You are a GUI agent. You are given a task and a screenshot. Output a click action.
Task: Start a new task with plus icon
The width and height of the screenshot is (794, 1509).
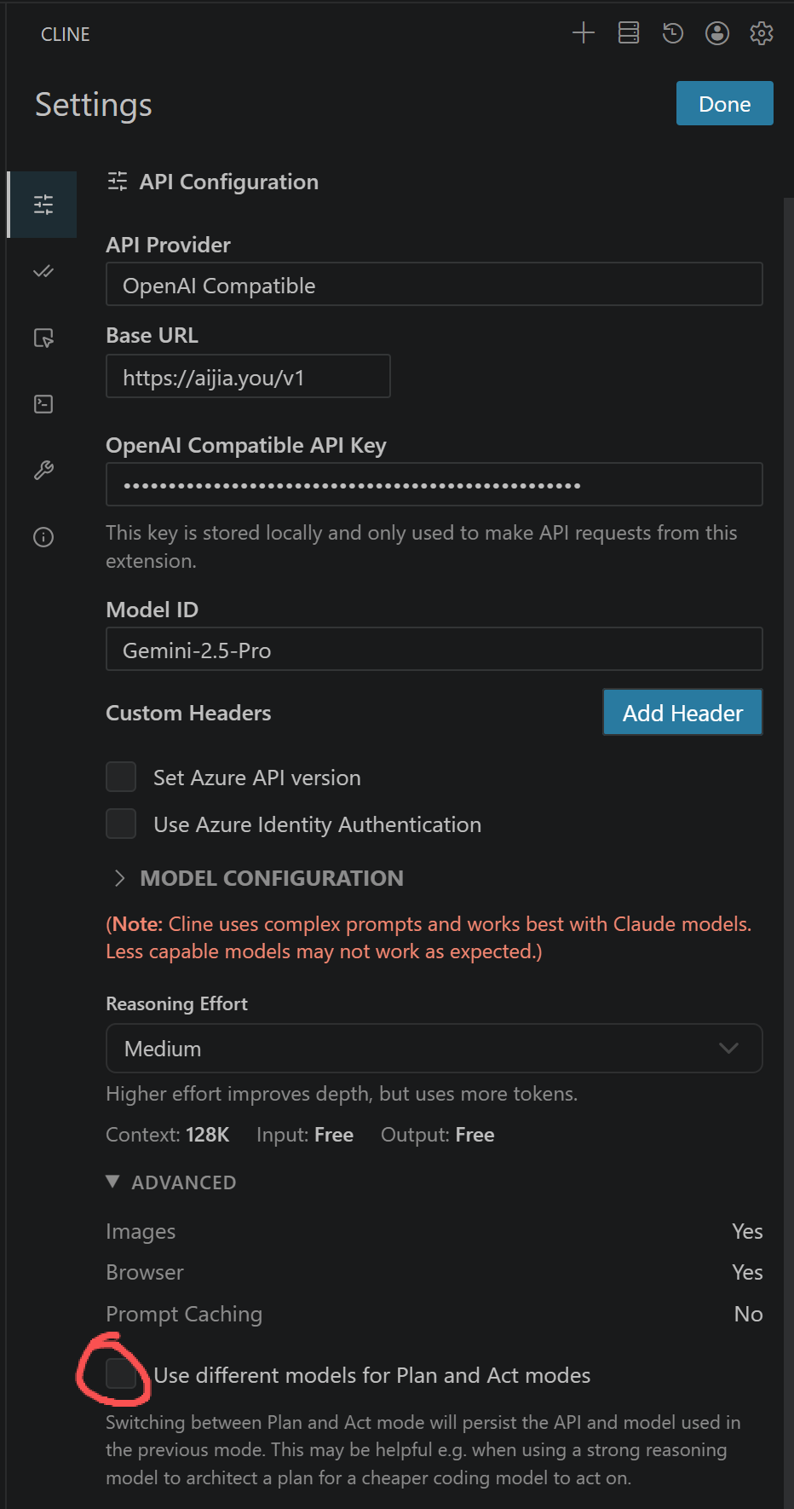click(x=584, y=33)
